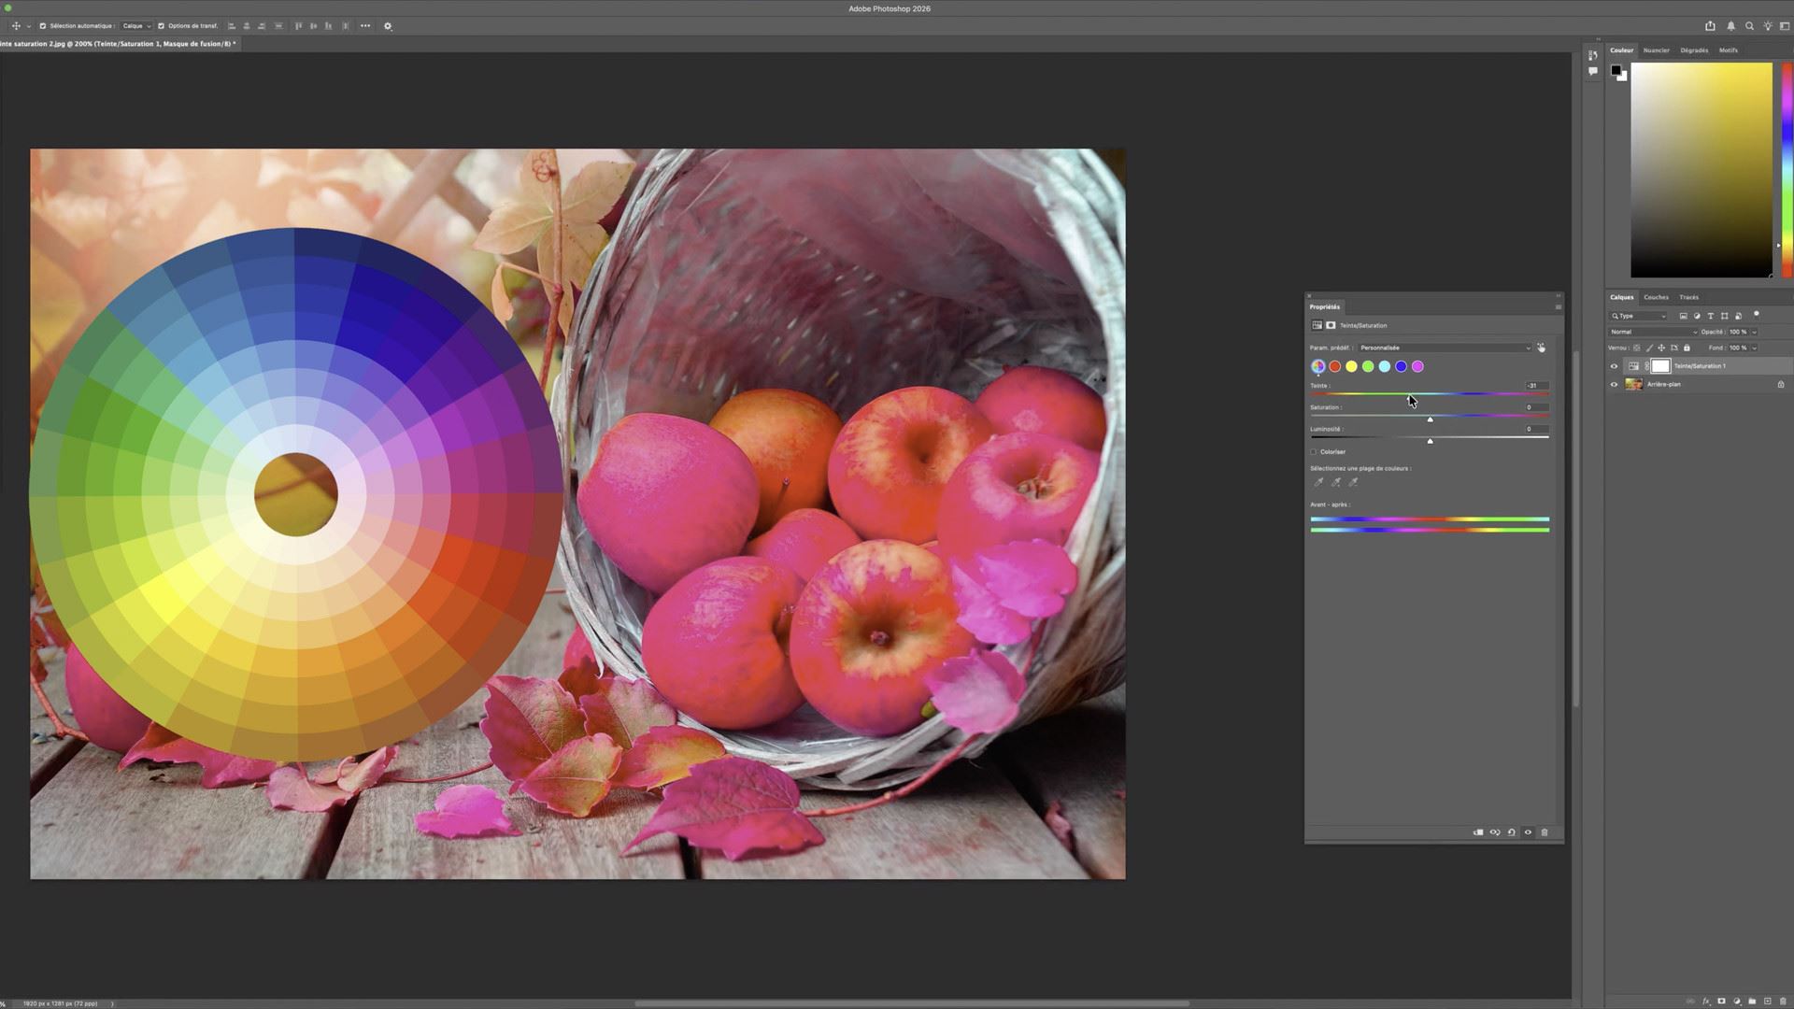Viewport: 1794px width, 1009px height.
Task: Hide the Teinte/Saturation 1 layer
Action: [x=1614, y=366]
